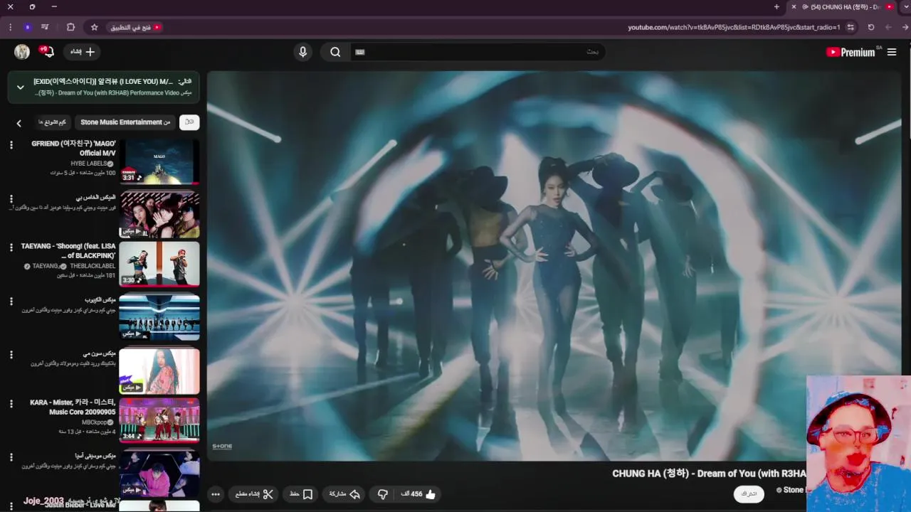The width and height of the screenshot is (911, 512).
Task: Open options for KARA Mister video
Action: click(11, 404)
